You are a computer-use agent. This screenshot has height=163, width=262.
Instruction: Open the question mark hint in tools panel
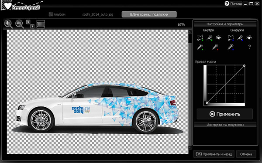pos(249,47)
